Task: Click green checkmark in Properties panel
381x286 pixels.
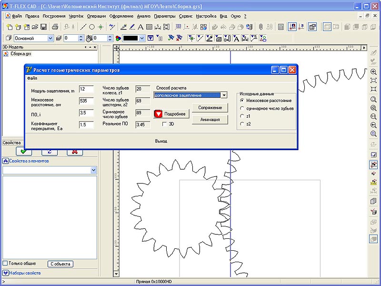Action: (x=23, y=151)
